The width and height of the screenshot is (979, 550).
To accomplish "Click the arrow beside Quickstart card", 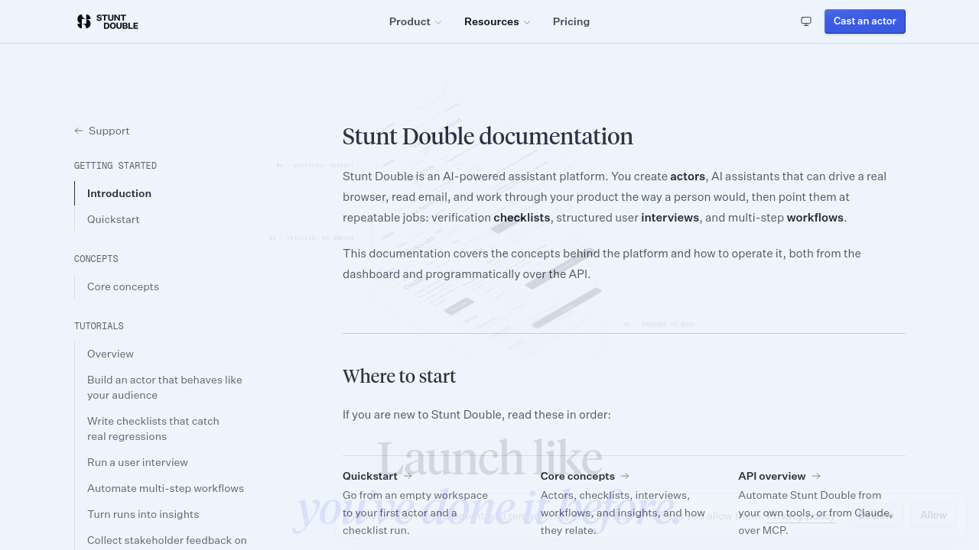I will click(408, 476).
